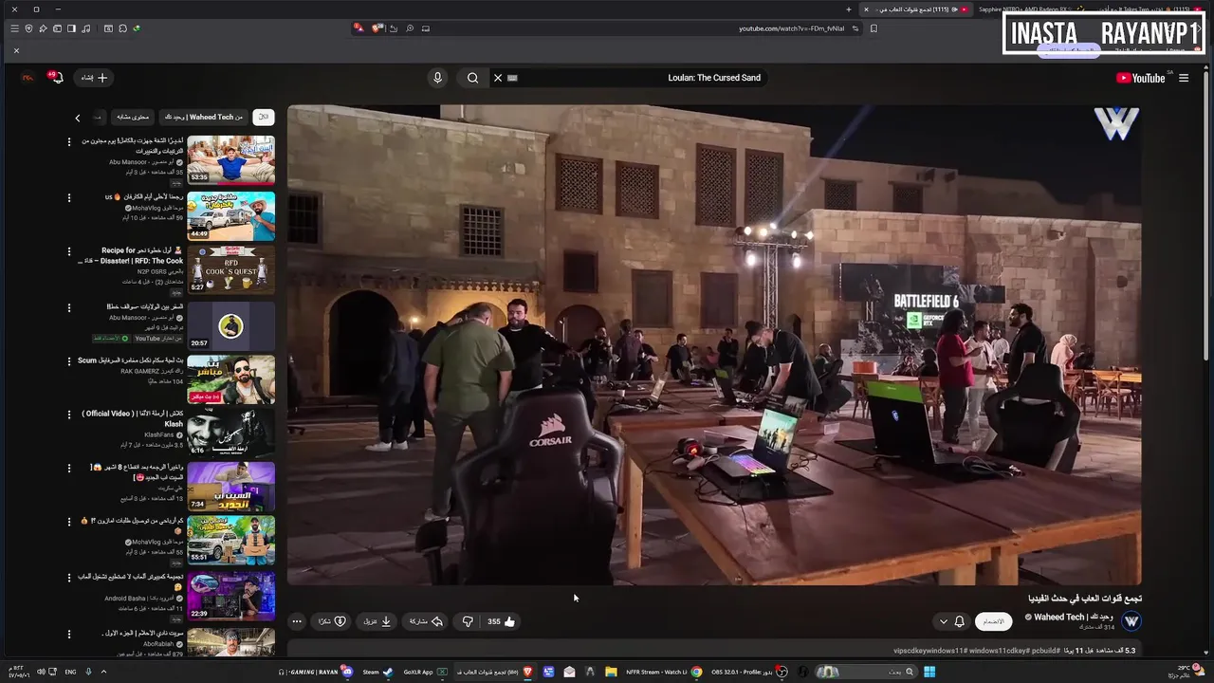Viewport: 1214px width, 683px height.
Task: Click the bookmark icon in address bar
Action: 874,28
